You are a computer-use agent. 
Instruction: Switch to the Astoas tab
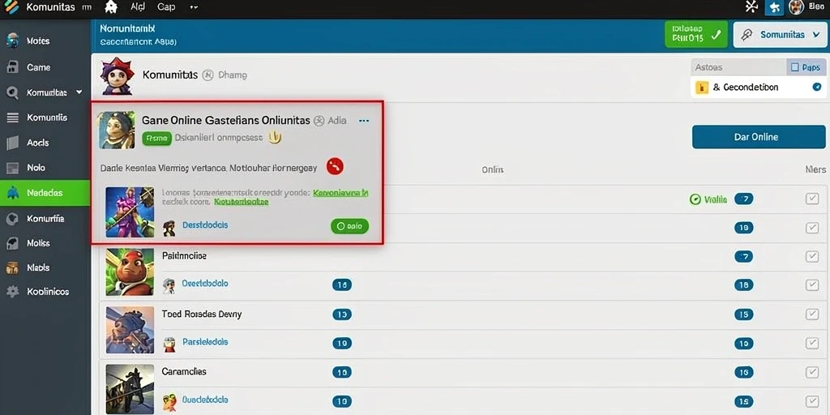click(x=738, y=67)
